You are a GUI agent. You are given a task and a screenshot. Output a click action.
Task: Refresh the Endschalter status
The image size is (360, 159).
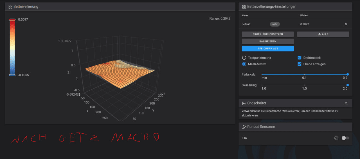click(x=346, y=103)
